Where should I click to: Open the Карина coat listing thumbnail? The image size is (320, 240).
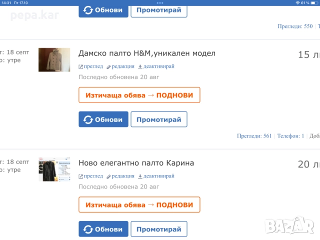tap(54, 169)
